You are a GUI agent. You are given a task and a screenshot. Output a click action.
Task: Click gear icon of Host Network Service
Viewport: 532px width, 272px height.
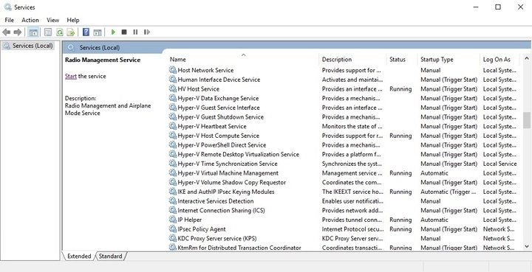(173, 70)
